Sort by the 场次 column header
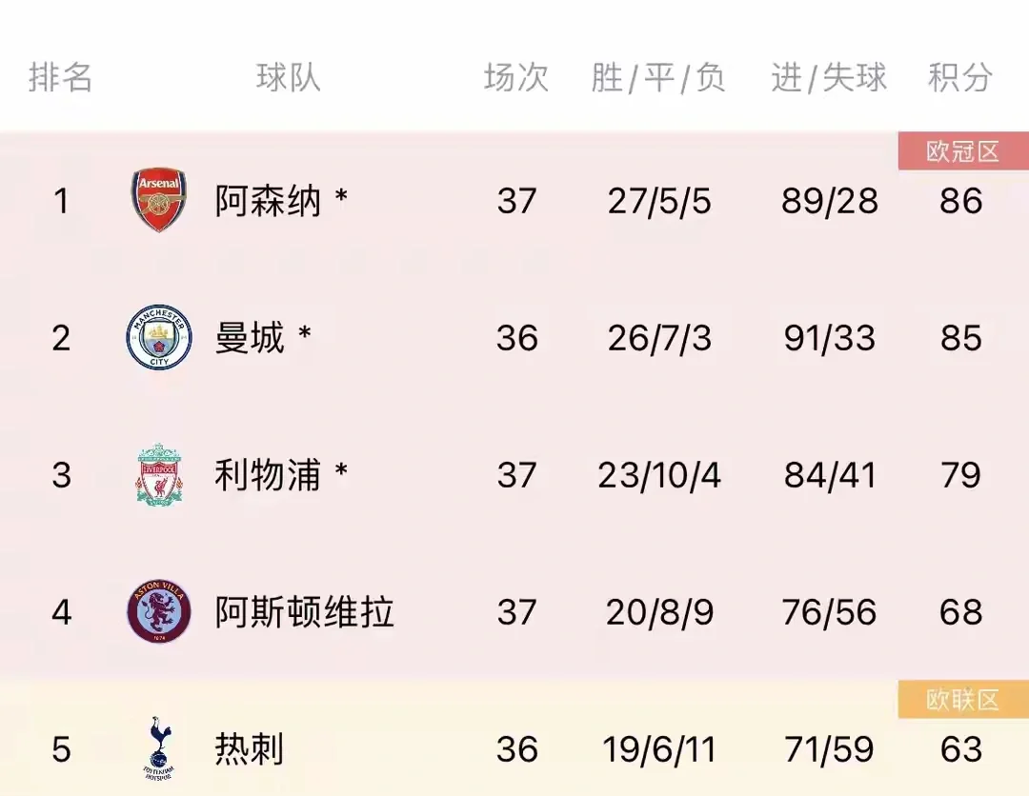 pos(516,78)
